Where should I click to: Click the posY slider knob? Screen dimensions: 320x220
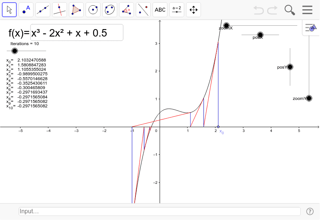(290, 67)
